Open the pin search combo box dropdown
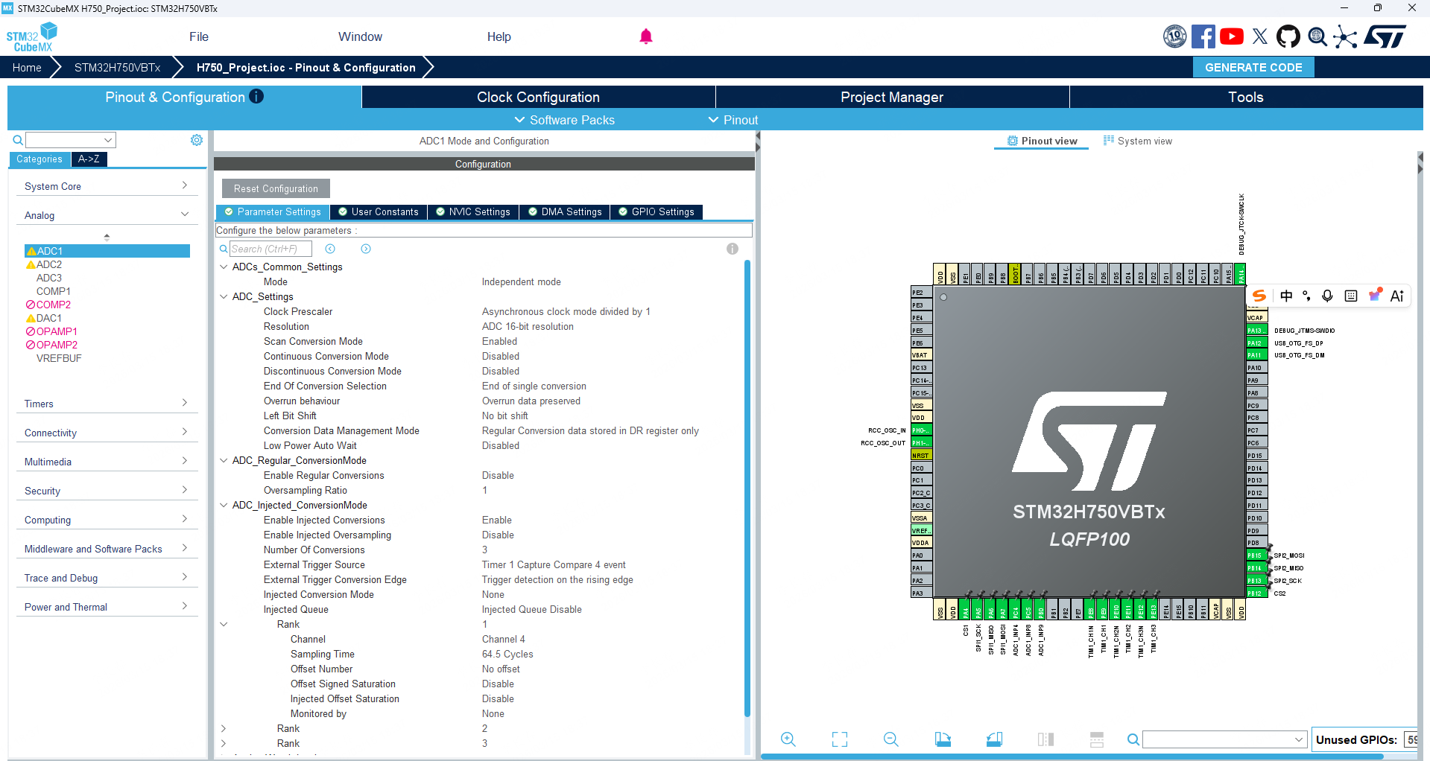The height and width of the screenshot is (761, 1430). (1300, 739)
